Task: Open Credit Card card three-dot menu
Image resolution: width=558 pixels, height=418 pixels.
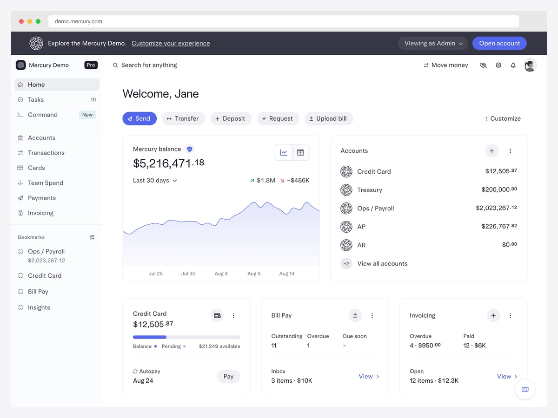Action: pyautogui.click(x=233, y=316)
